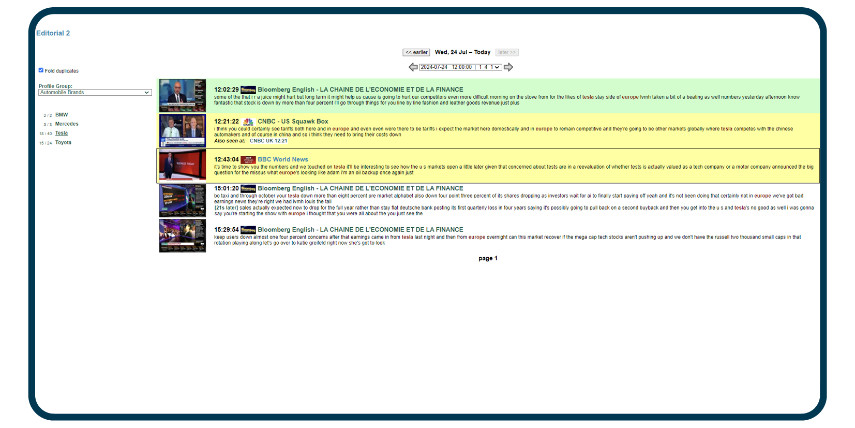Click Bloomberg logo on the 12:02:29 entry
The width and height of the screenshot is (855, 428).
coord(248,90)
